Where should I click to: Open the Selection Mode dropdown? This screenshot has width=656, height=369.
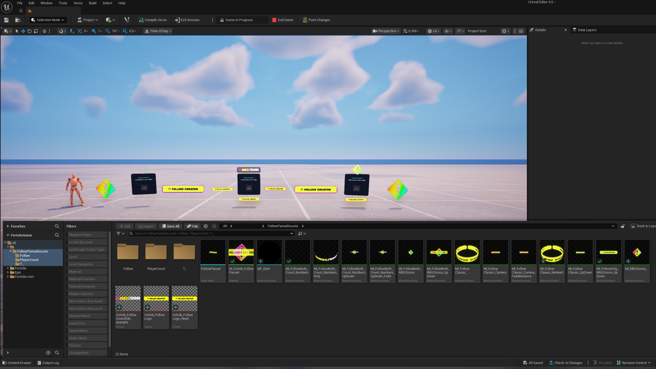48,20
